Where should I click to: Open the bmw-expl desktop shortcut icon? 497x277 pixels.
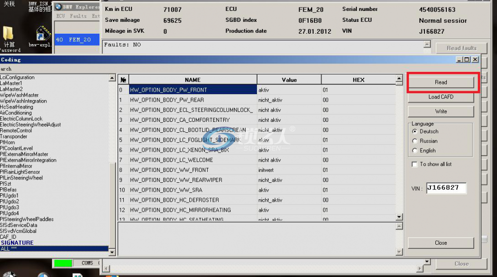click(x=43, y=34)
